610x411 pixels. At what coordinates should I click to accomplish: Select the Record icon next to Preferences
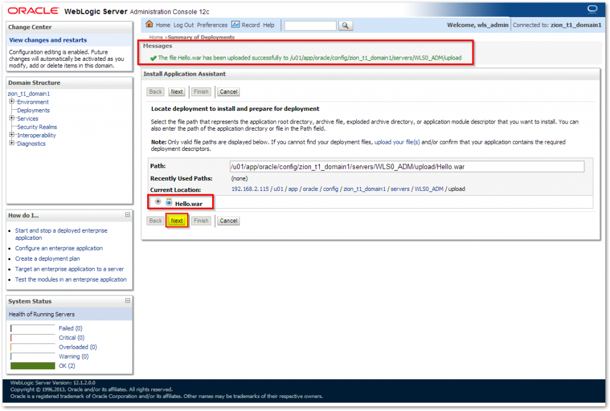(x=235, y=24)
